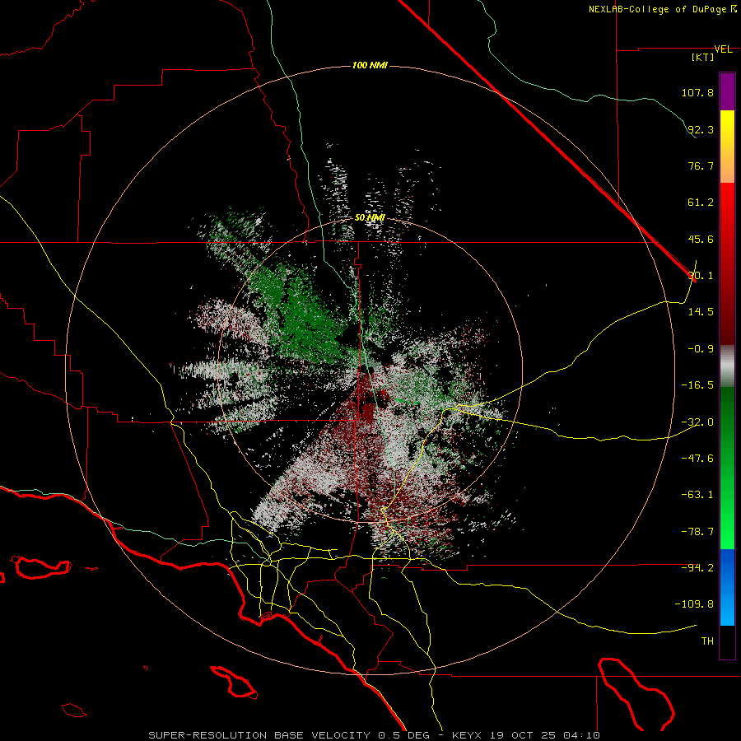The image size is (741, 741).
Task: Click the 61.2 velocity scale value
Action: pyautogui.click(x=701, y=203)
